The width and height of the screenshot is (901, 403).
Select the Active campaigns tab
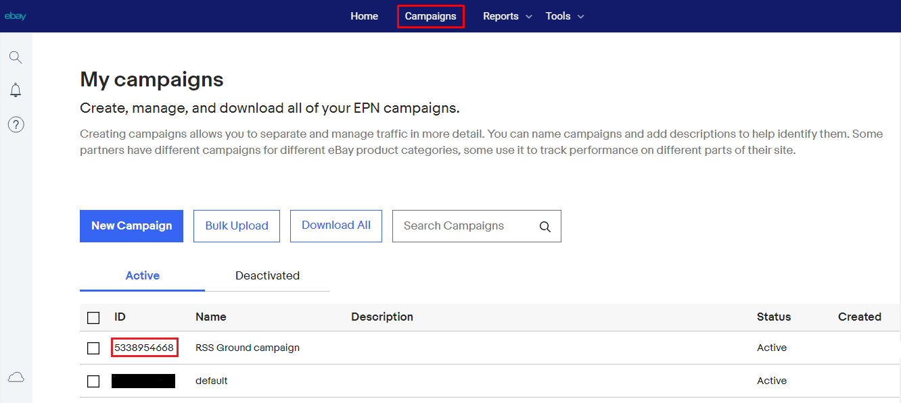pos(142,275)
